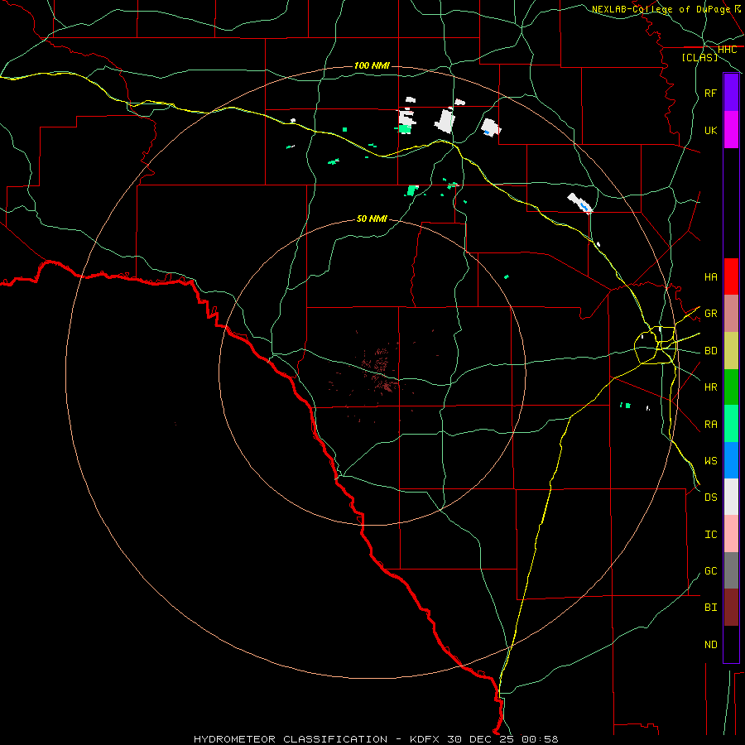Click the HYDROMETEOR CLASSIFICATION title text
The image size is (745, 745).
[291, 739]
